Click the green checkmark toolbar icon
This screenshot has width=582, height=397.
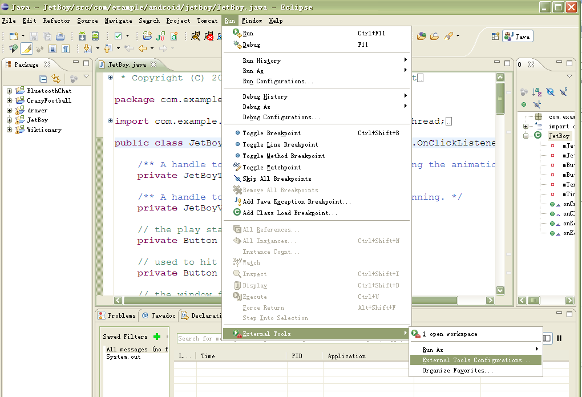118,36
